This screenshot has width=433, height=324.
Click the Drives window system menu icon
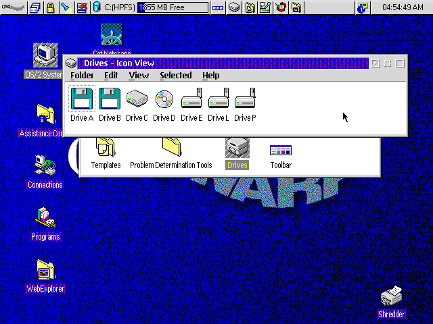[71, 63]
